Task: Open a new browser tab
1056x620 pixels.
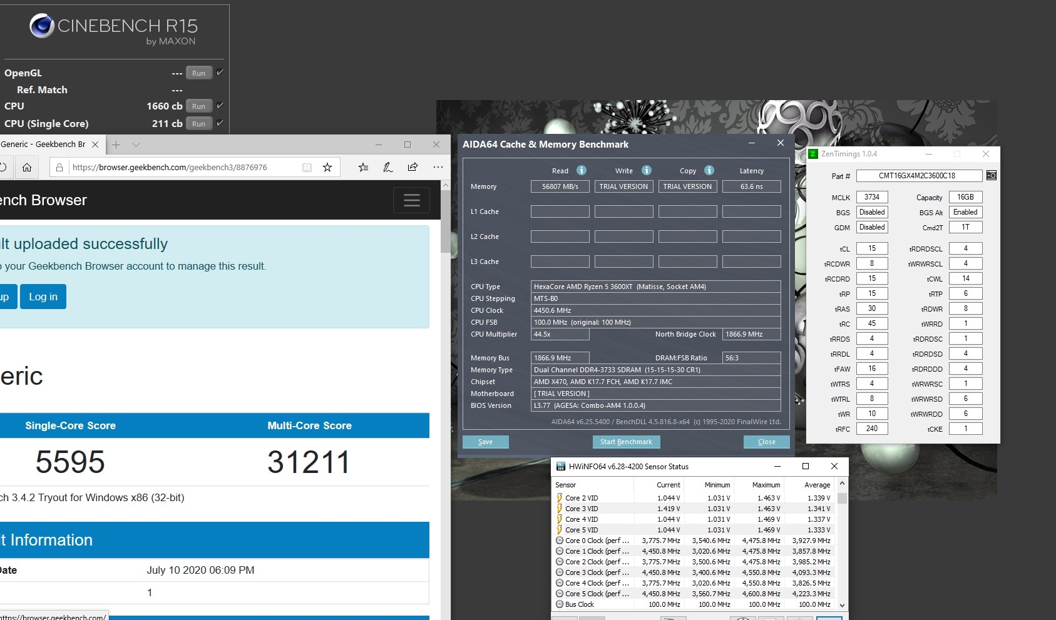Action: 116,145
